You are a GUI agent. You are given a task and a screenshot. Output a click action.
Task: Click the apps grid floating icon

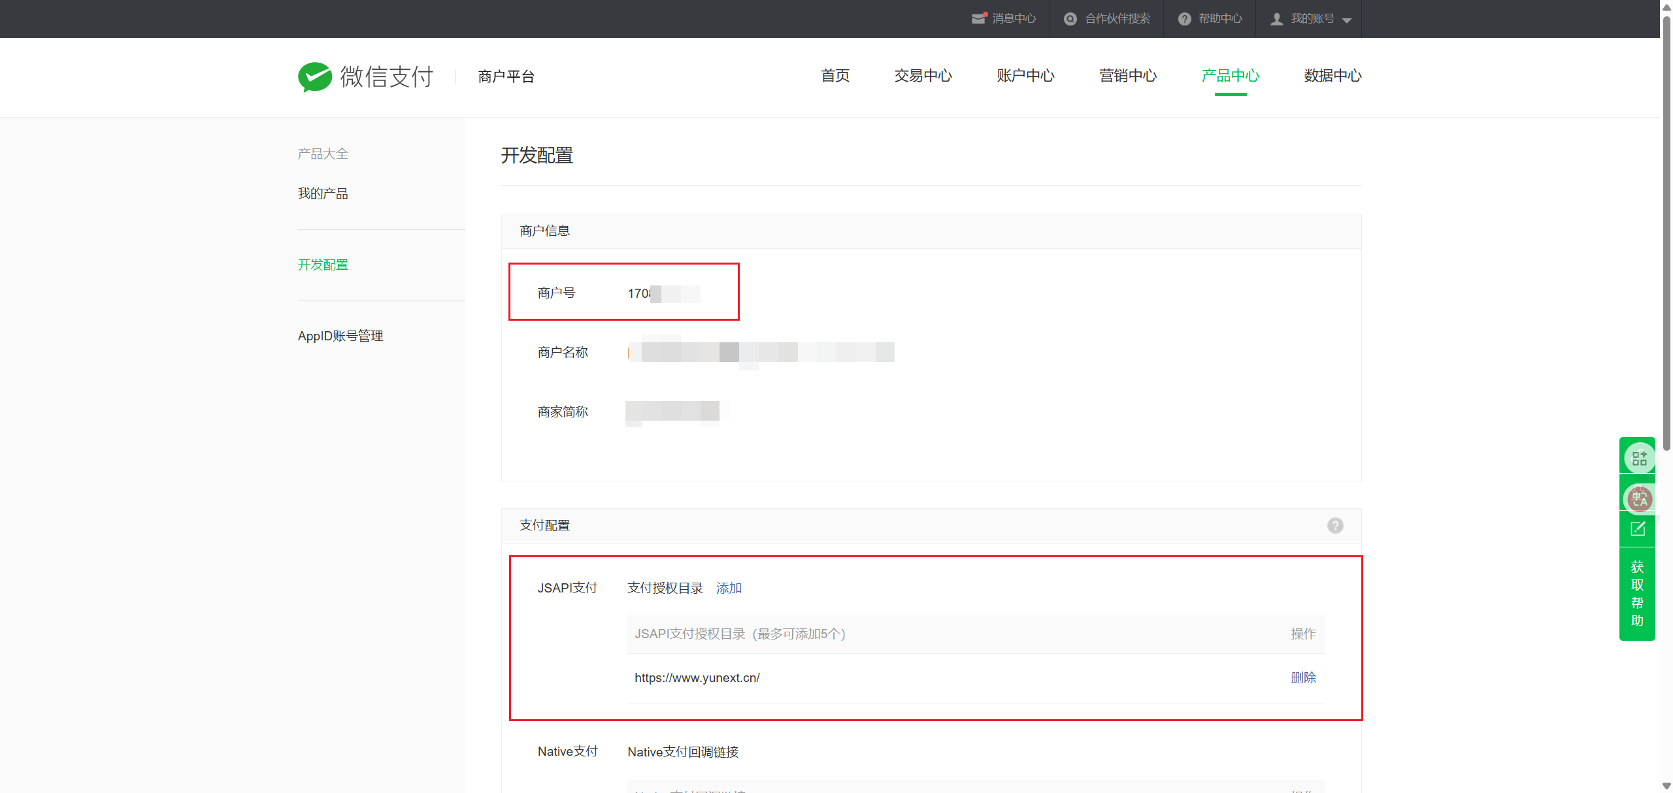1639,458
